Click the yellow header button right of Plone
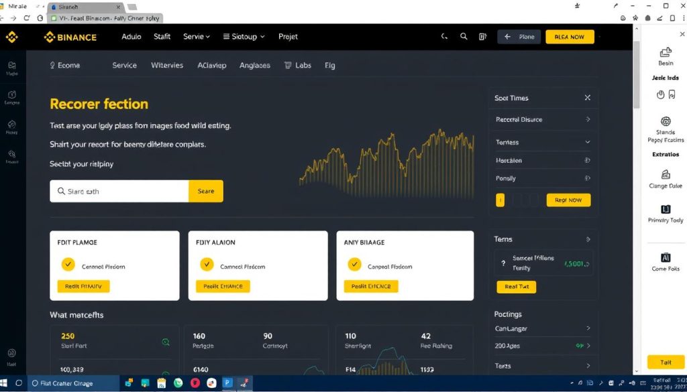 click(570, 37)
